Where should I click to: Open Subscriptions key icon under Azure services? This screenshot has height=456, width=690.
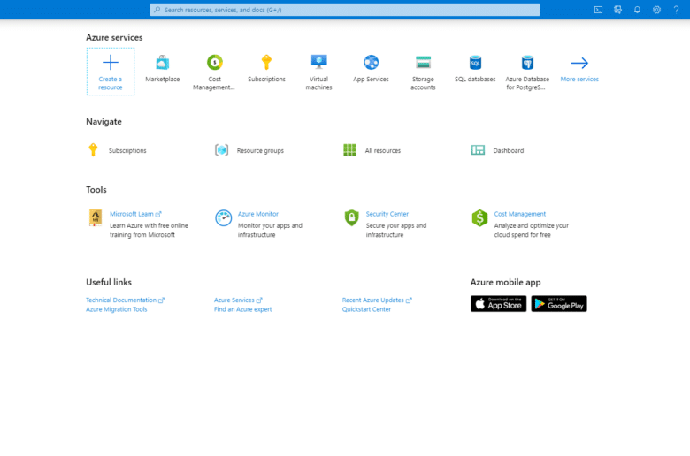(x=266, y=63)
